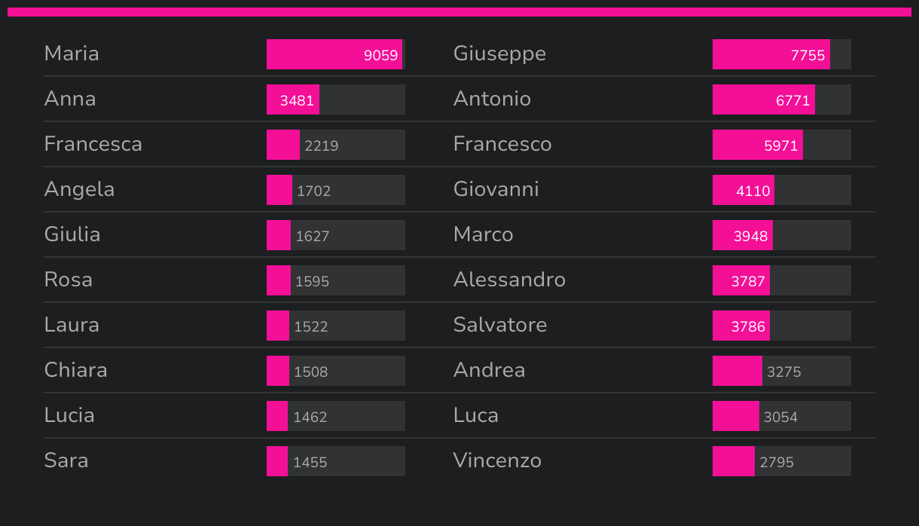Click the Salvatore name label
Viewport: 919px width, 526px height.
[x=500, y=326]
